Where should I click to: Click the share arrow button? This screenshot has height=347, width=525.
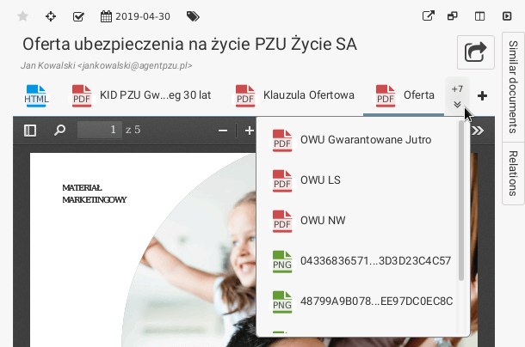point(475,52)
